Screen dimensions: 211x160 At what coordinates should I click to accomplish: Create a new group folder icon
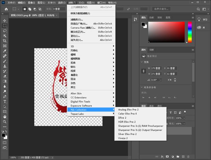pyautogui.click(x=178, y=157)
